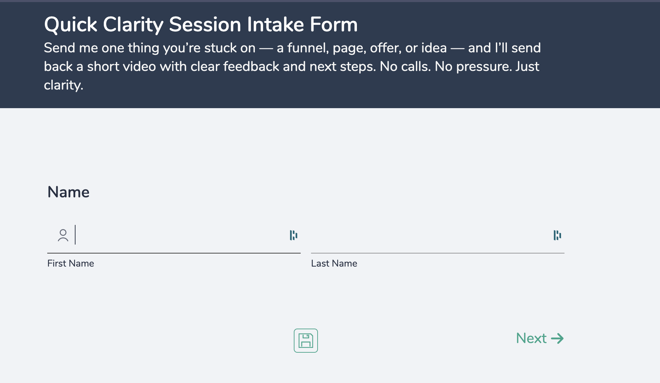Viewport: 660px width, 383px height.
Task: Click the underline beneath the Last Name field
Action: point(438,253)
